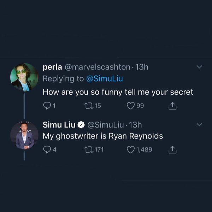Retweet Simu Liu's tweet with 171 retweets
This screenshot has height=212, width=212.
point(89,149)
